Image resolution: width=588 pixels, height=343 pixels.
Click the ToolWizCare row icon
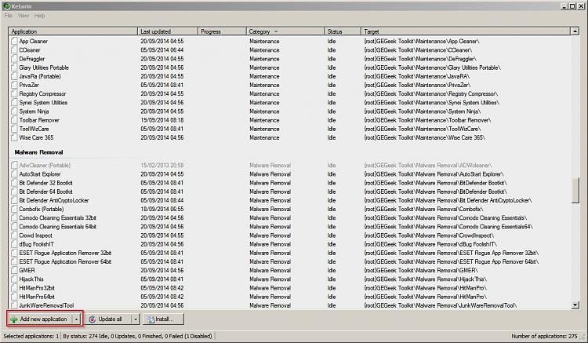click(14, 129)
